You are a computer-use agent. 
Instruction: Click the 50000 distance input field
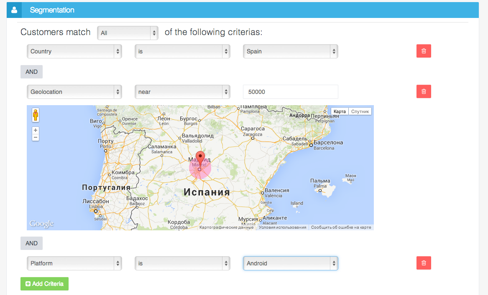[290, 92]
